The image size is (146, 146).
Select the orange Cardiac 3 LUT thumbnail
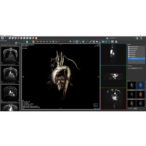[141, 95]
